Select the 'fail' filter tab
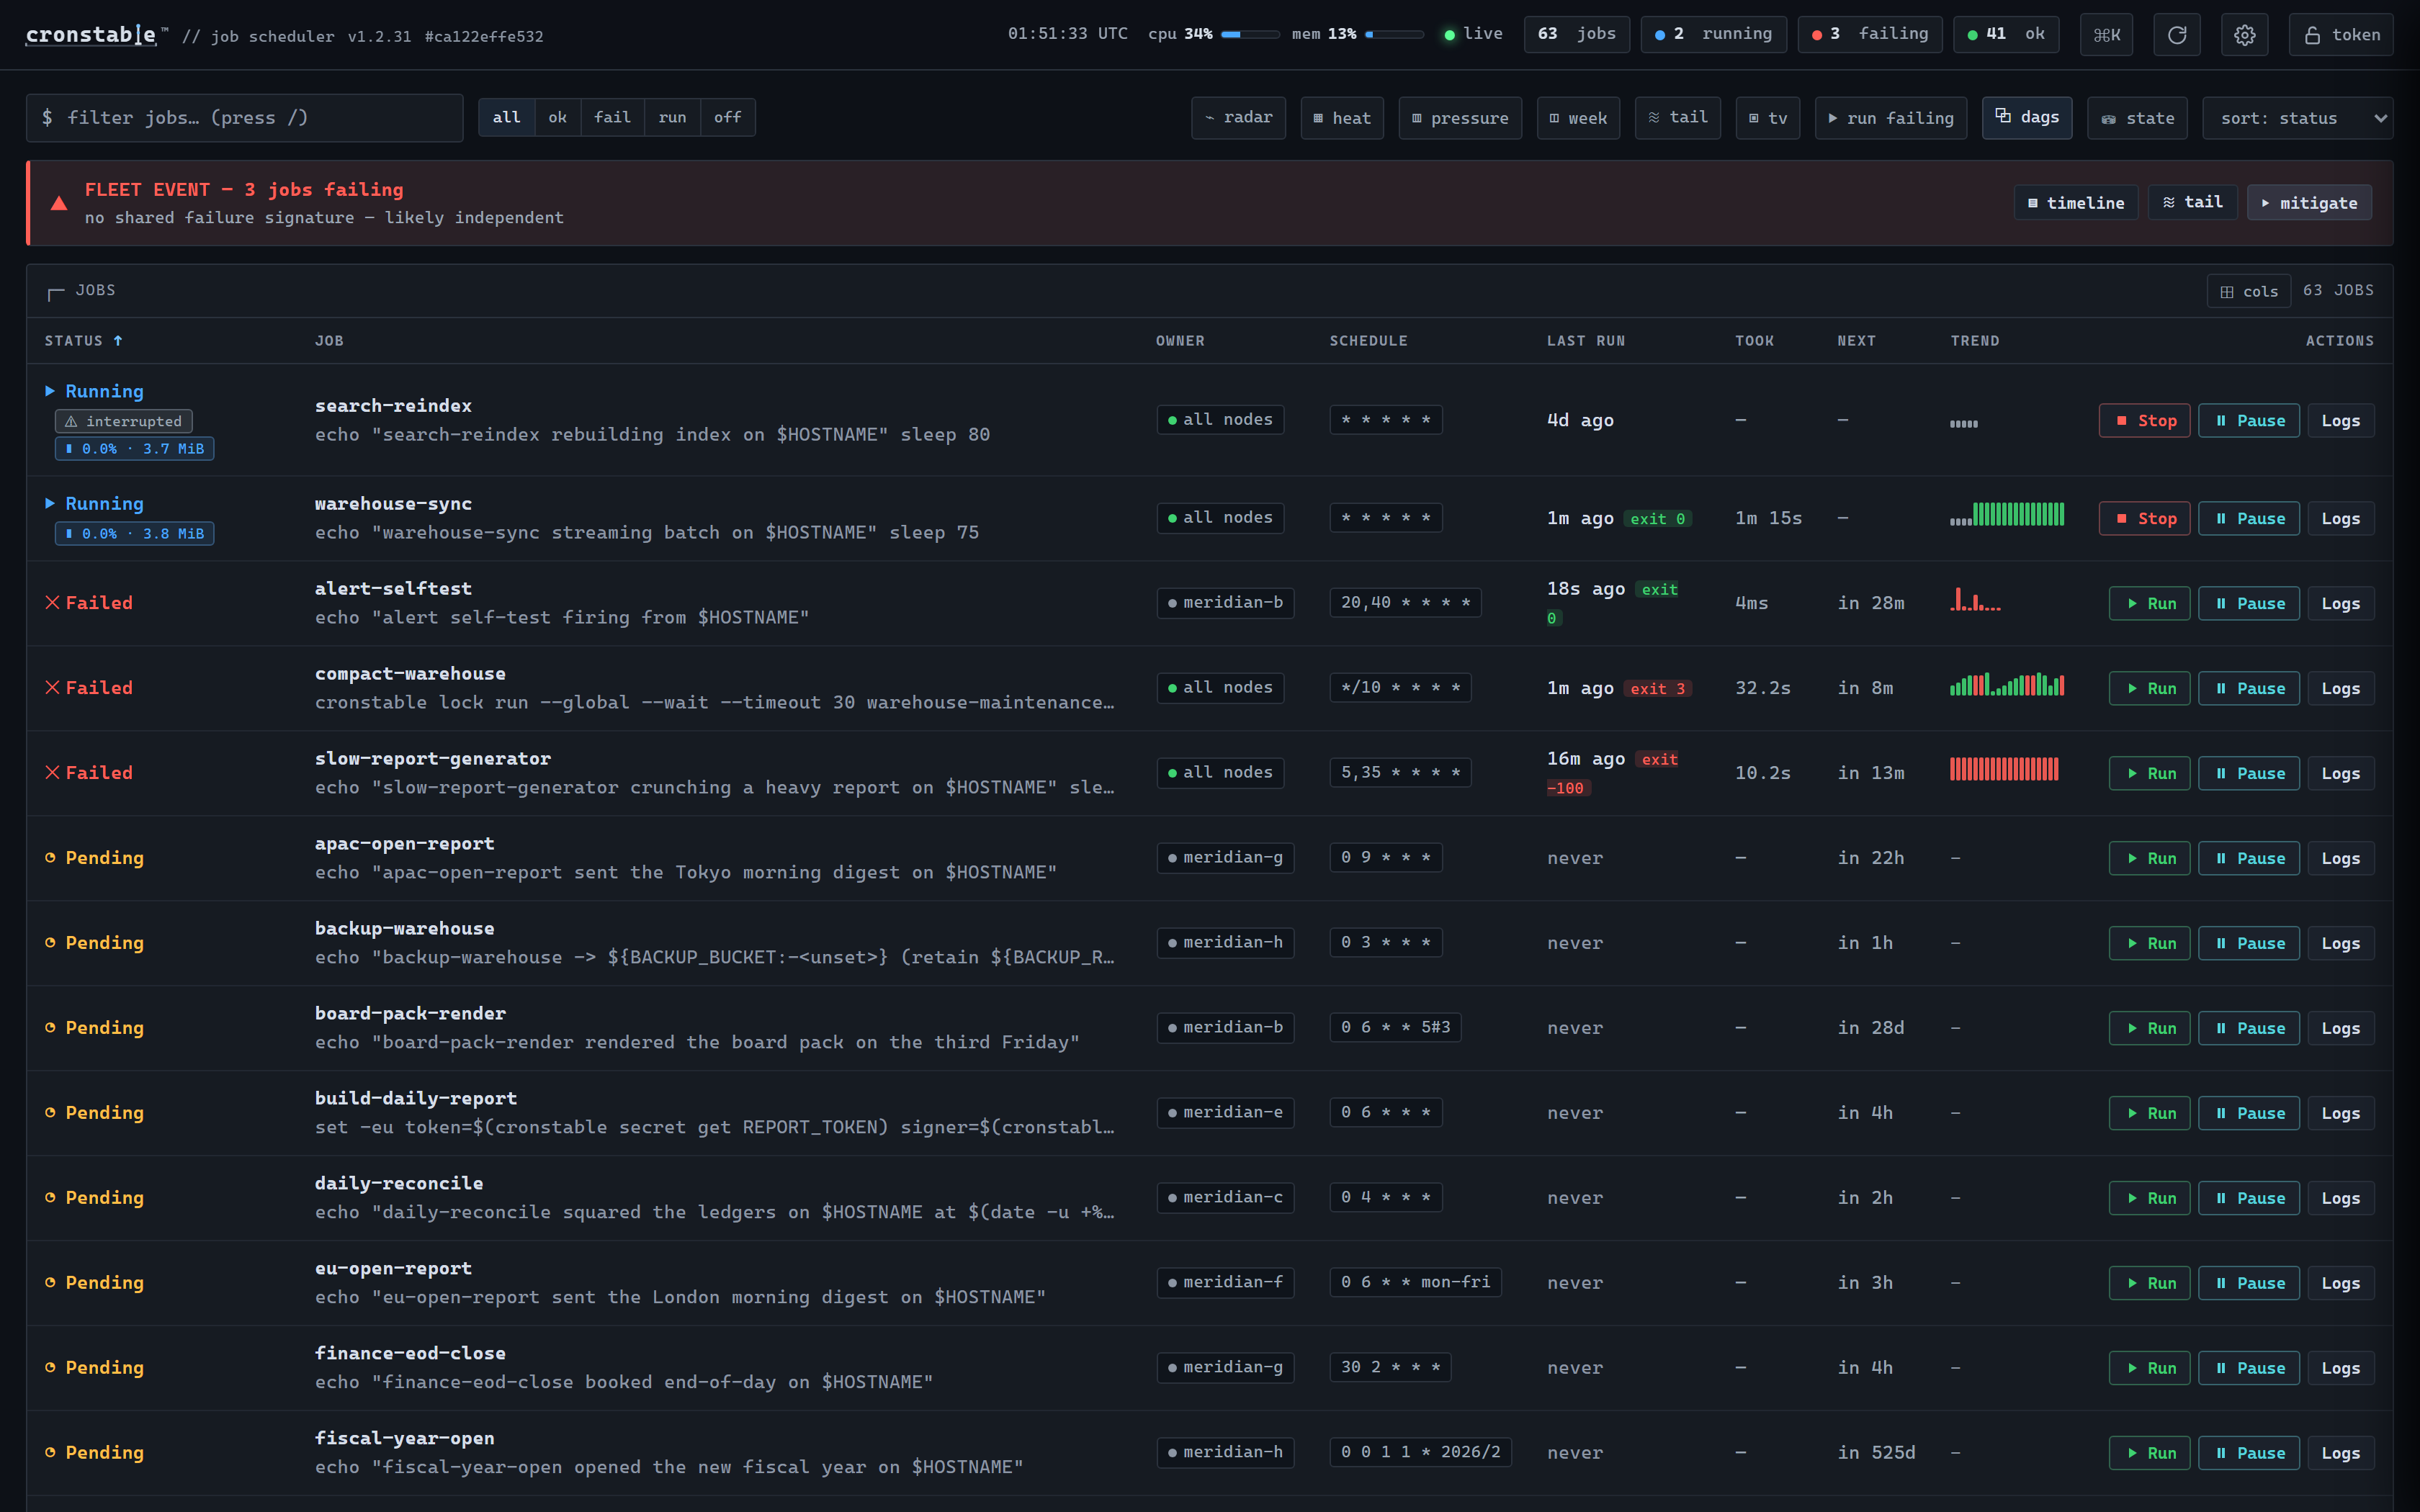The image size is (2420, 1512). 612,118
